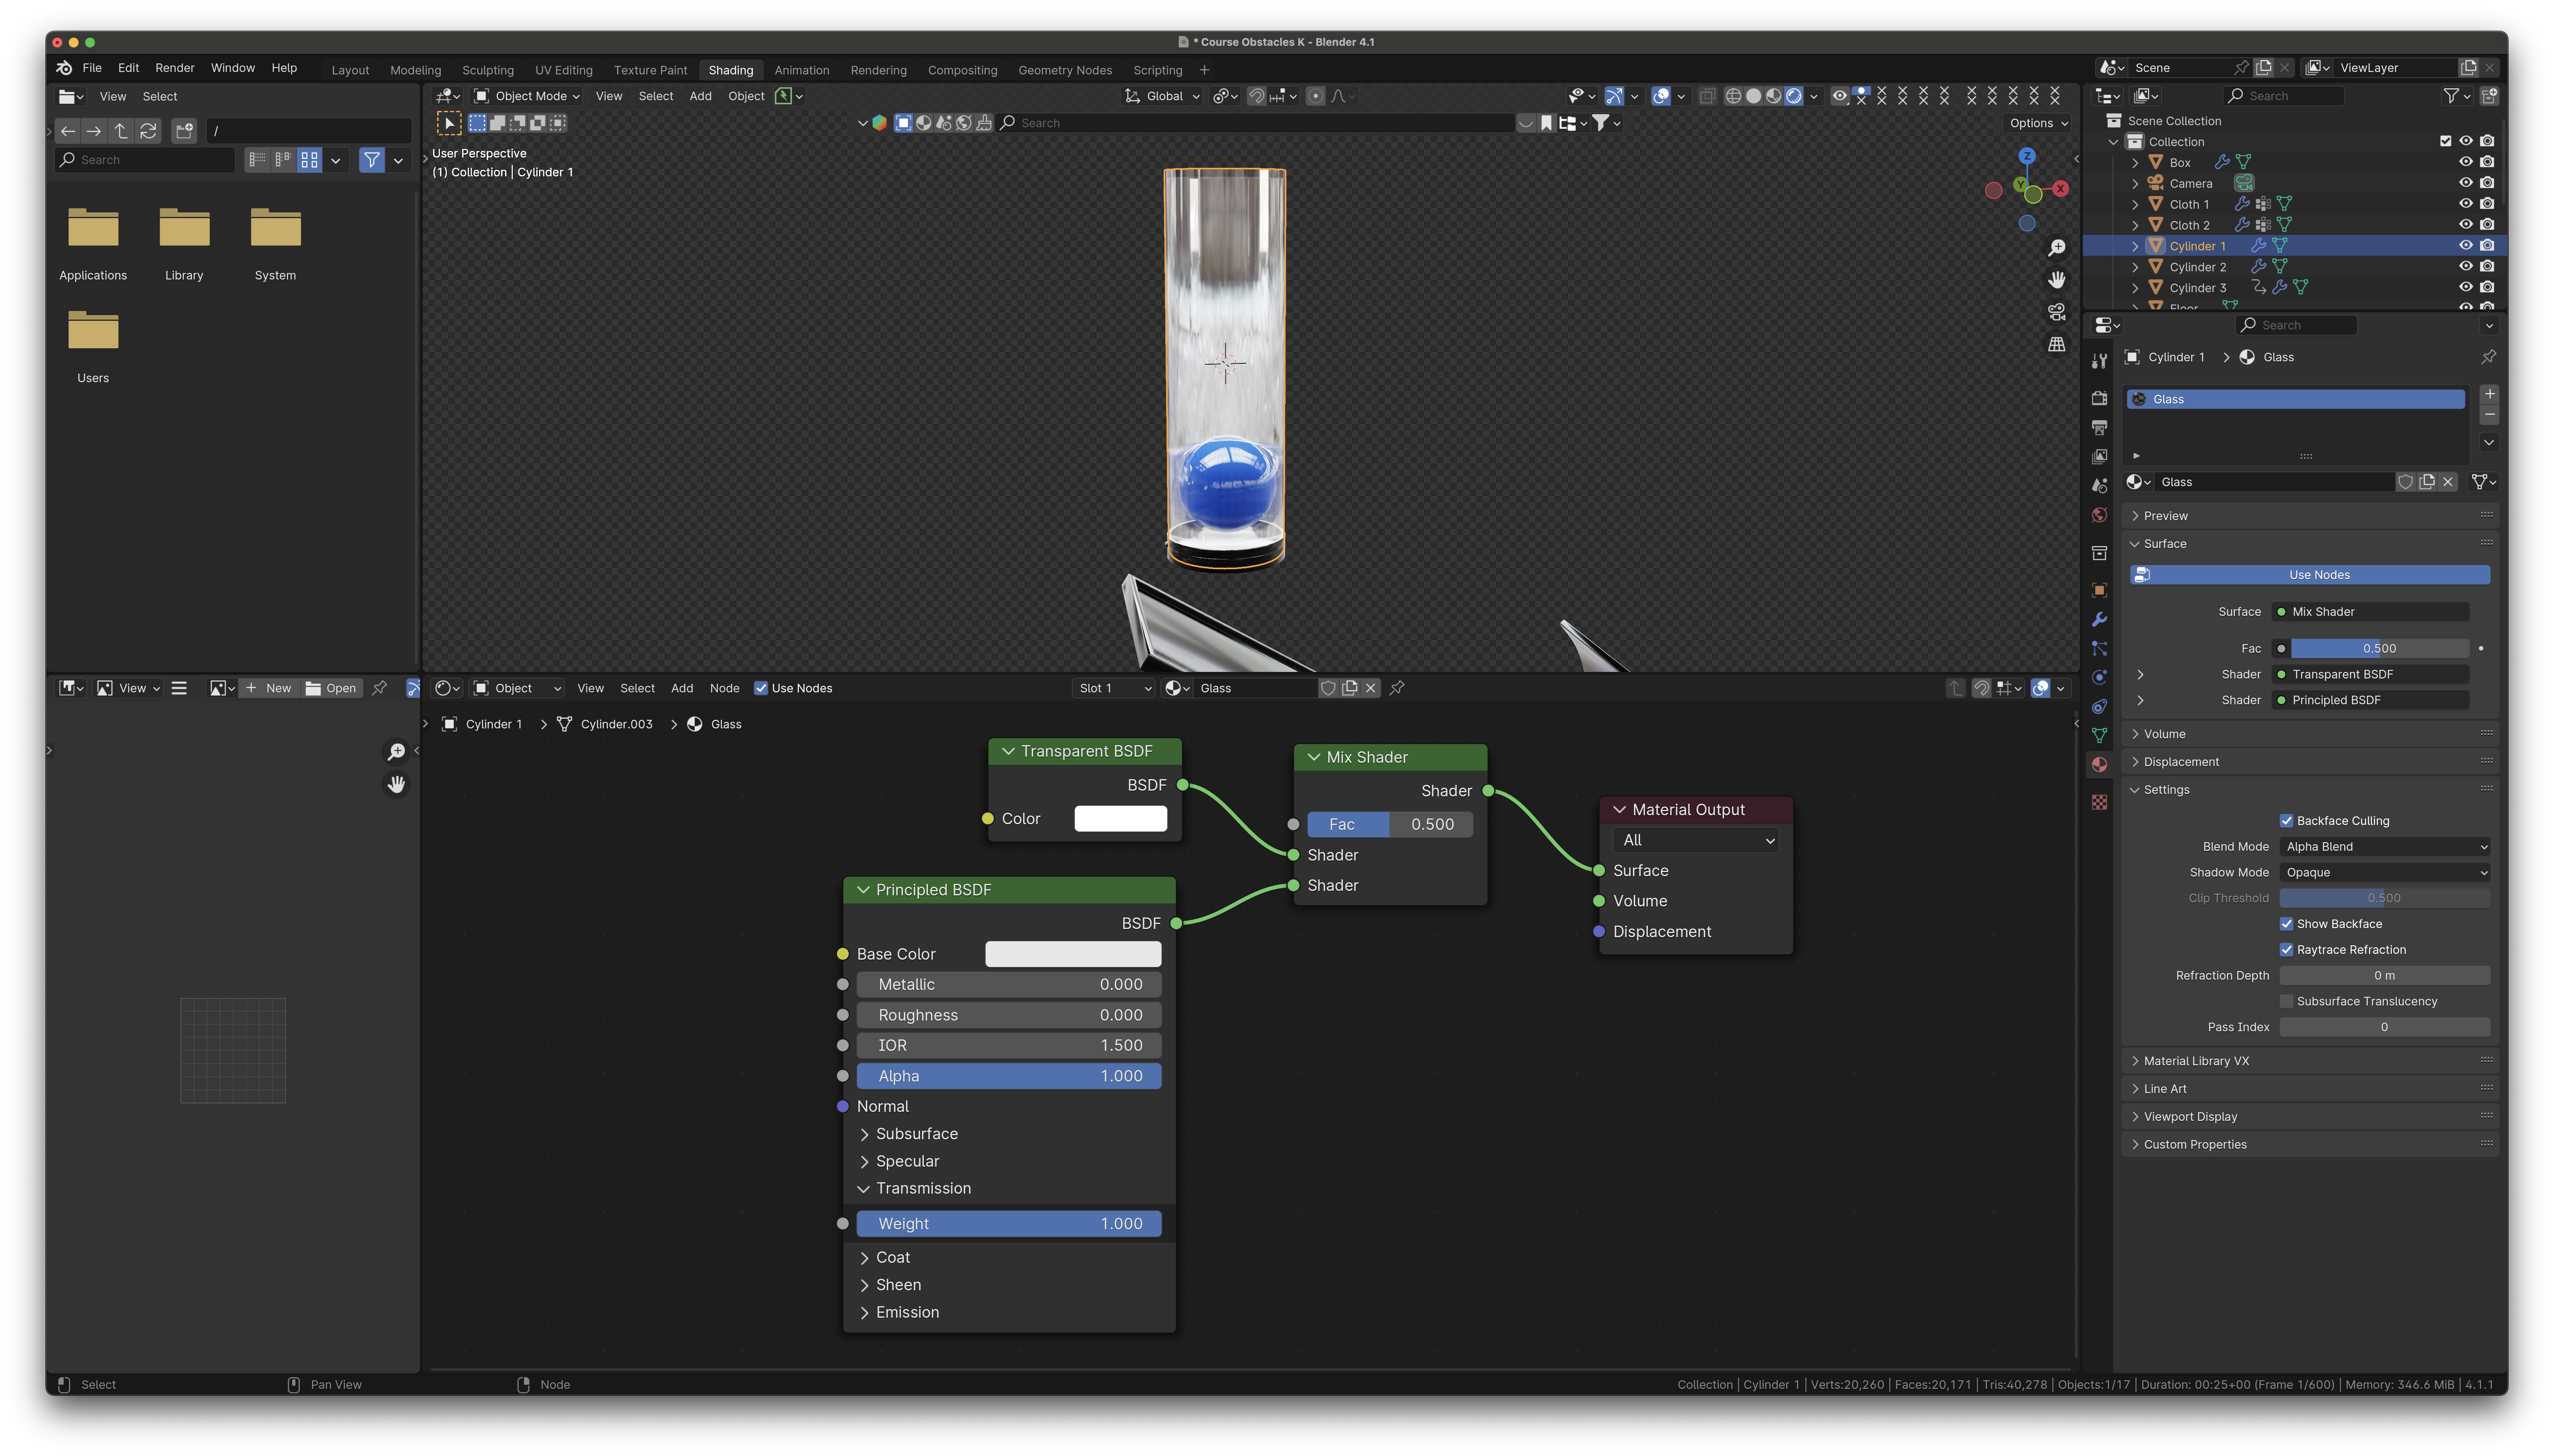Expand Cylinder 1 in outliner
2554x1456 pixels.
2134,246
